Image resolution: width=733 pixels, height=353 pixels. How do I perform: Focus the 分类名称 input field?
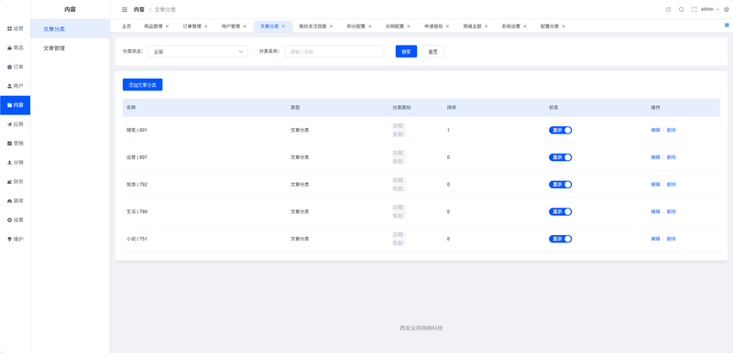334,51
